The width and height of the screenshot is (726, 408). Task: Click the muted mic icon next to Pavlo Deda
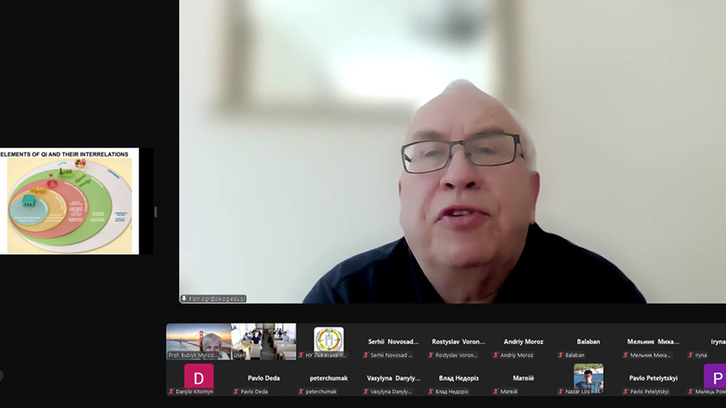tap(236, 392)
